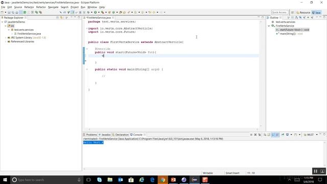
Task: Click the Quick Access search field
Action: coord(279,12)
